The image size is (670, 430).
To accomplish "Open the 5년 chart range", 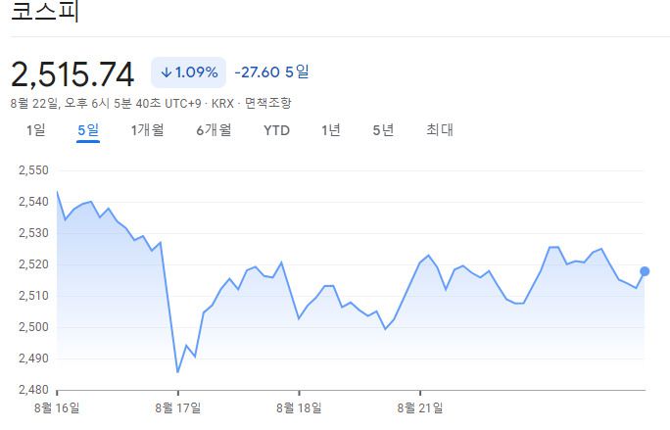I will (x=383, y=130).
